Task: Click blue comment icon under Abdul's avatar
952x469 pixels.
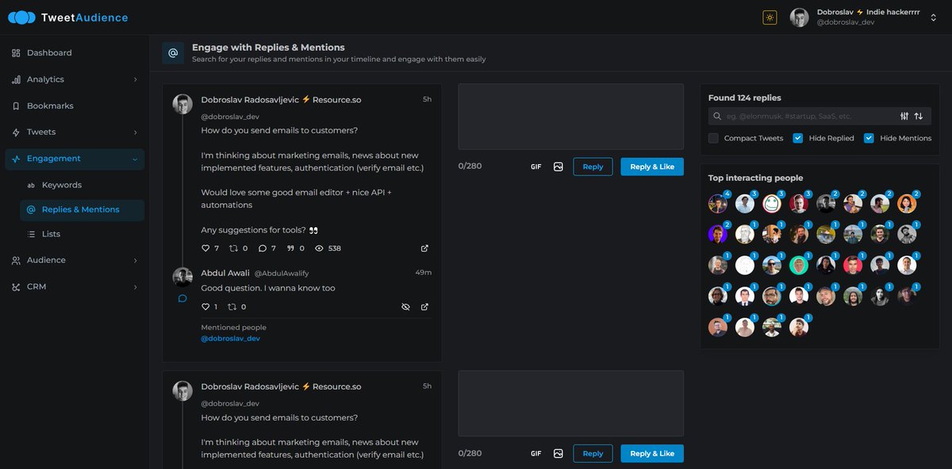Action: 182,298
